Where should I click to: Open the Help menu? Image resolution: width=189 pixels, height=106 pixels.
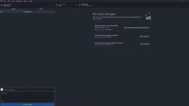pyautogui.click(x=30, y=1)
